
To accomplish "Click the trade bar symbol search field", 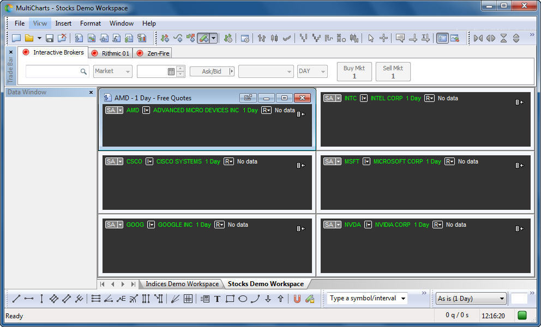I will [57, 71].
